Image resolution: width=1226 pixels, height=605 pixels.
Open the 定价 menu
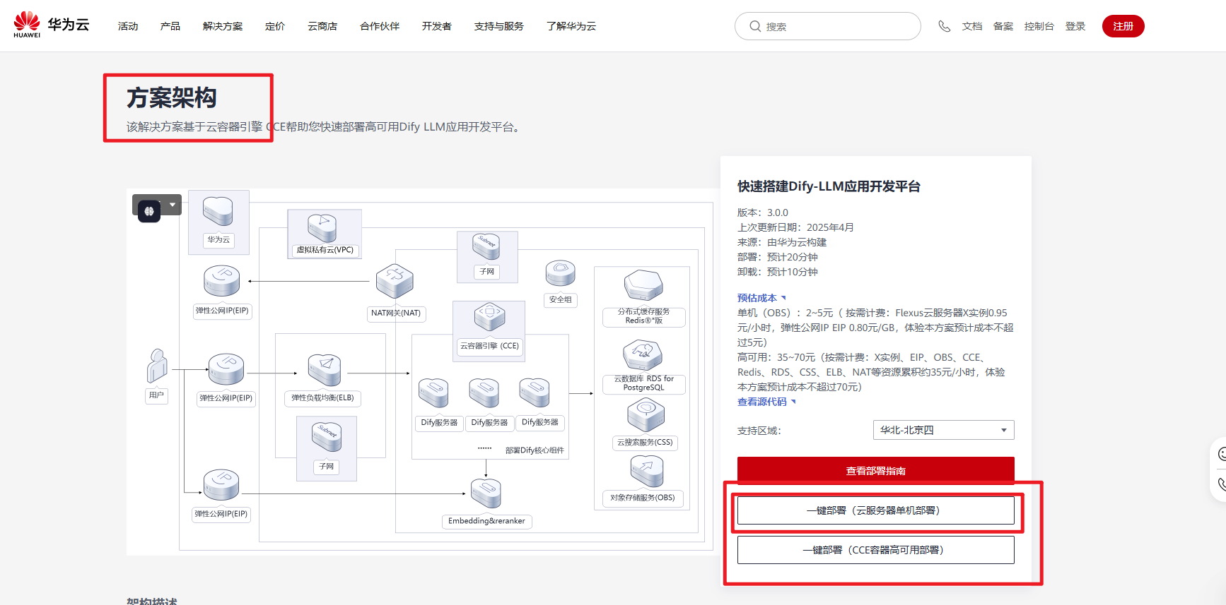tap(275, 26)
